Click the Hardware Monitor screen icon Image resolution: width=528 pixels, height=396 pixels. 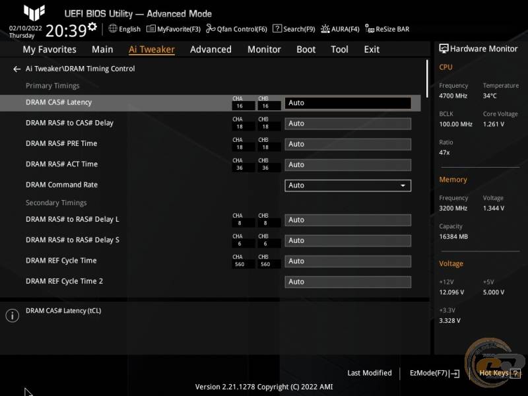444,49
